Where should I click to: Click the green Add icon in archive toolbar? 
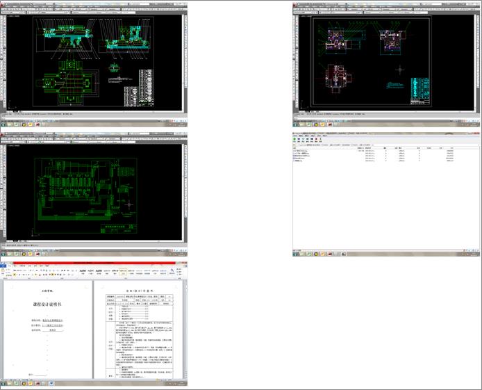click(x=294, y=139)
